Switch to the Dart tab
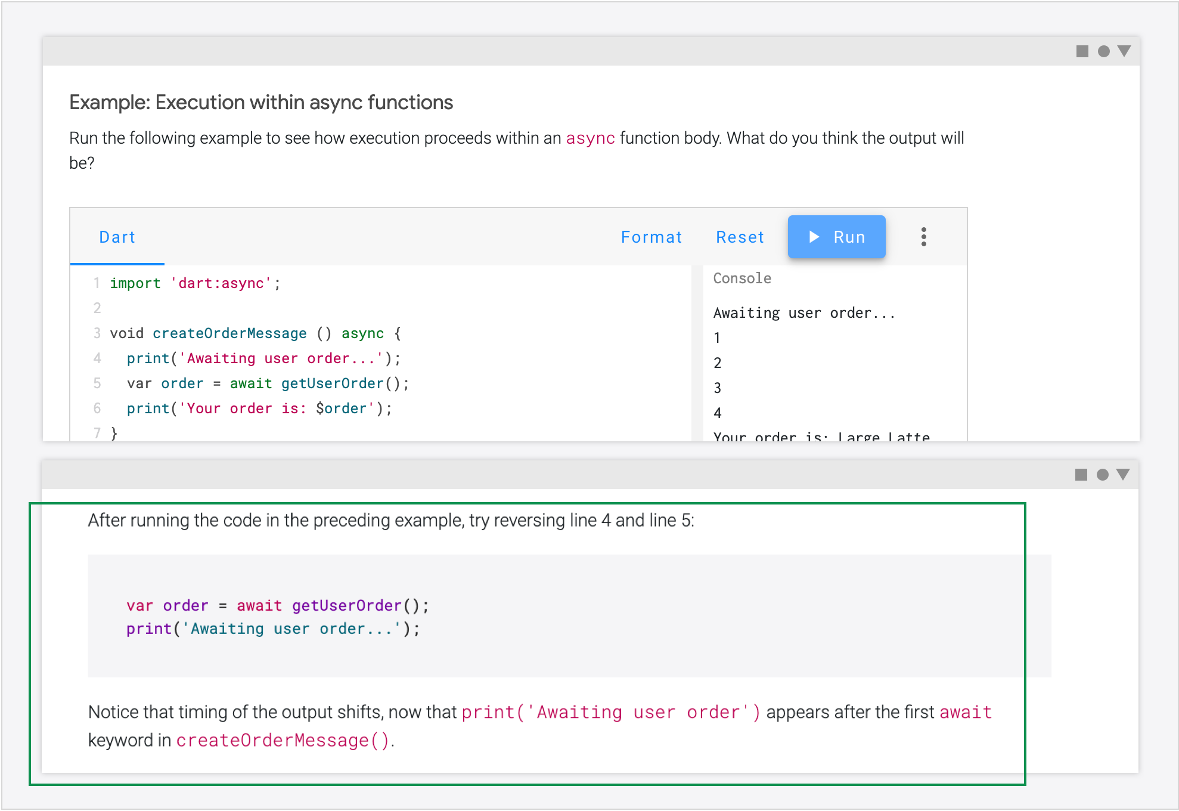The width and height of the screenshot is (1179, 811). click(x=117, y=237)
